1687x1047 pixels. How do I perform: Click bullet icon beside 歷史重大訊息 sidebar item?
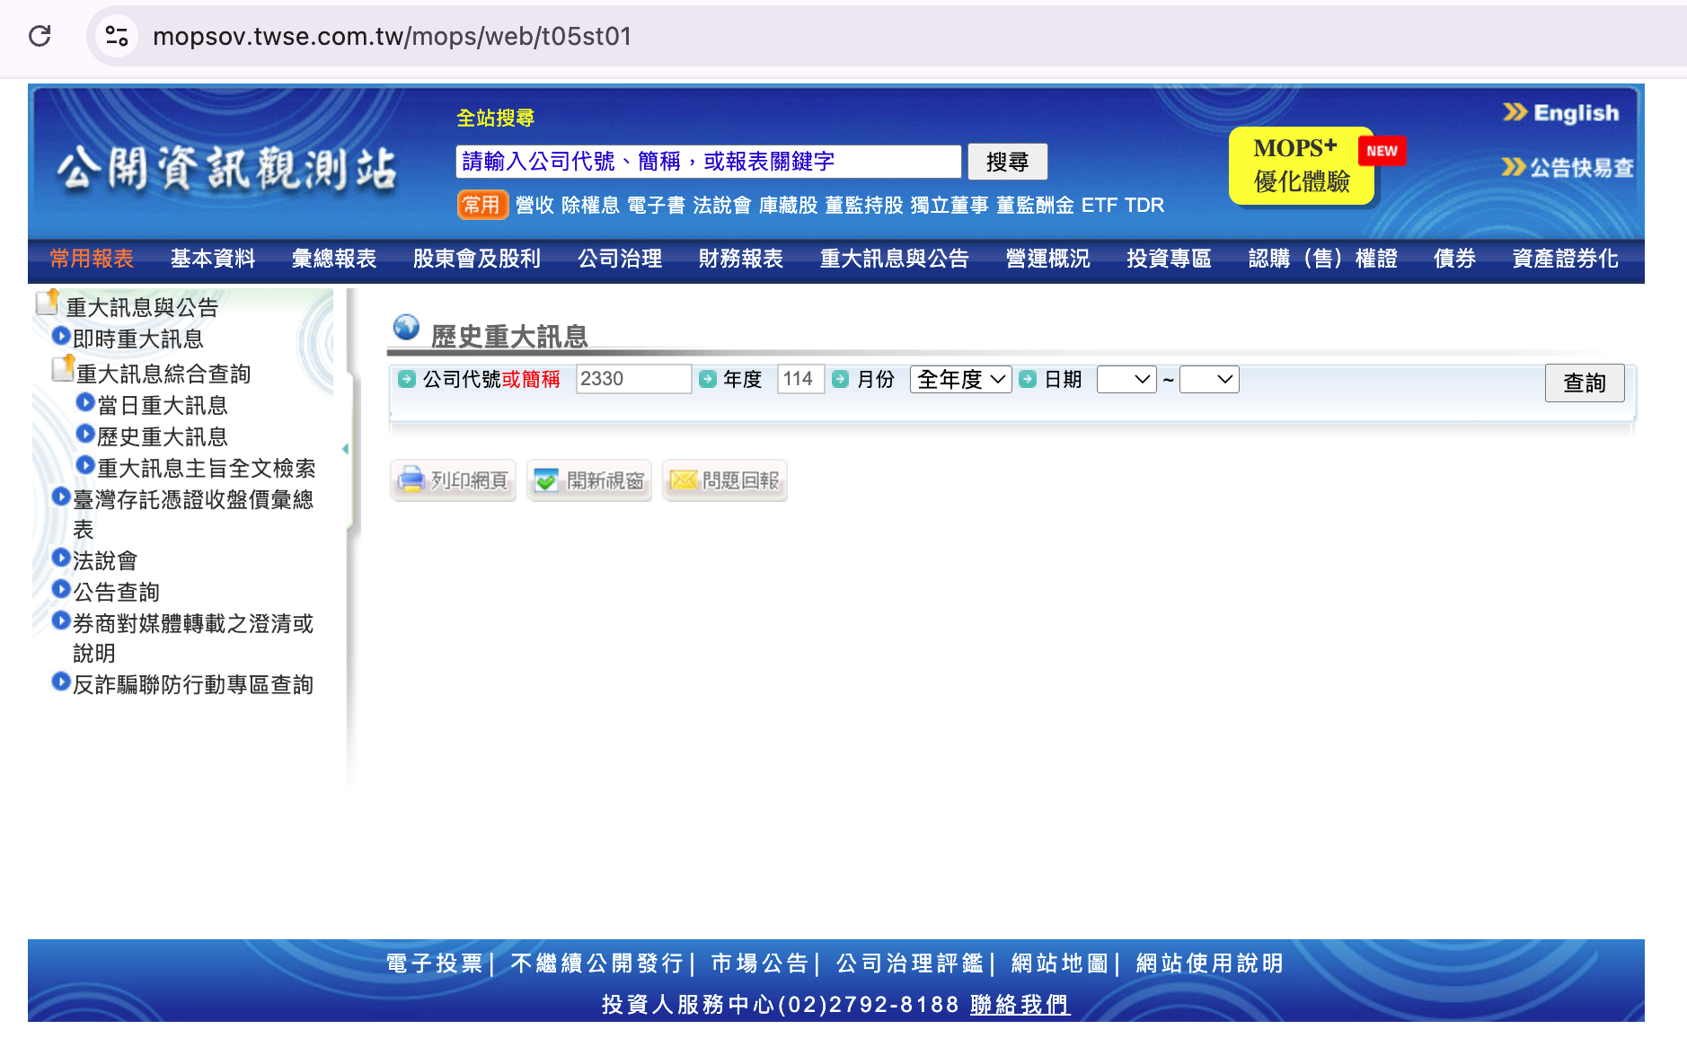coord(85,434)
